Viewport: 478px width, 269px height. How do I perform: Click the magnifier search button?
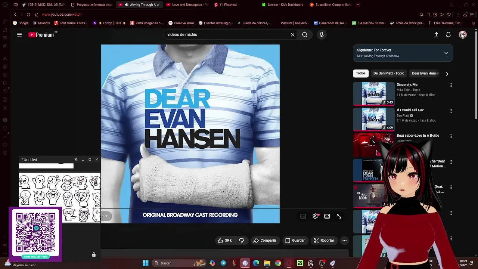(x=305, y=35)
